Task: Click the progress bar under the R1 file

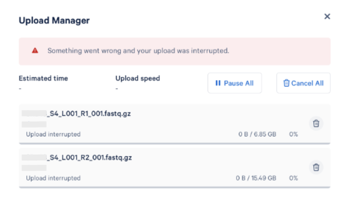Action: tap(175, 144)
